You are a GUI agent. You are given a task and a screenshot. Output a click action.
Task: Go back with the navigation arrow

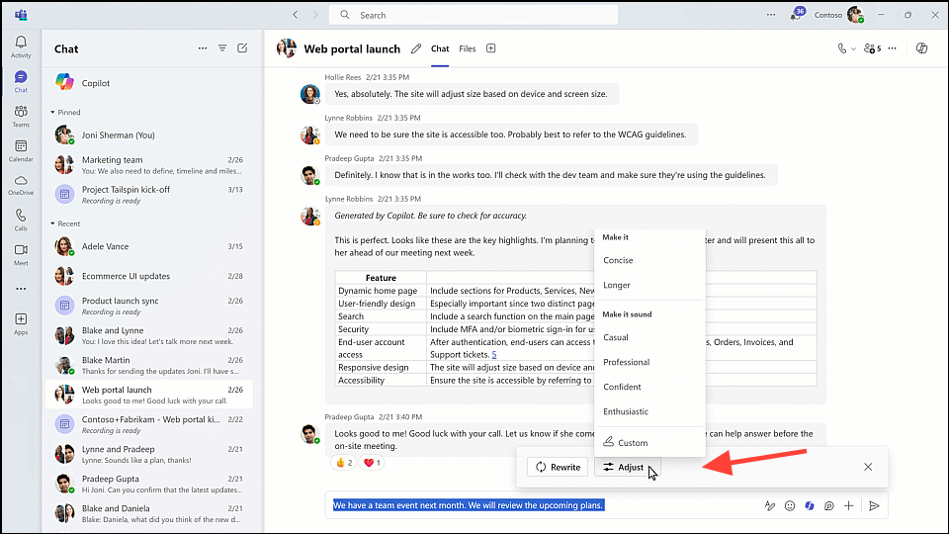coord(296,15)
